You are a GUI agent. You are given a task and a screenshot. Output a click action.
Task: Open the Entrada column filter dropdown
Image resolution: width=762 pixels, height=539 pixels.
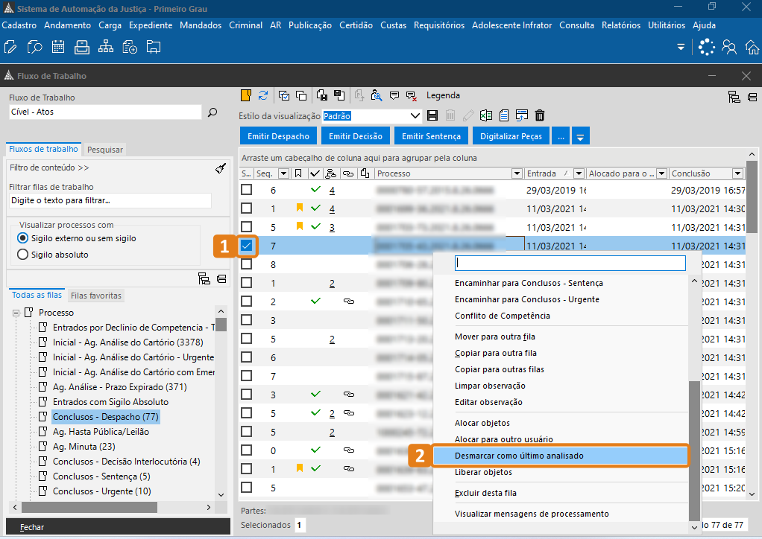pos(579,173)
